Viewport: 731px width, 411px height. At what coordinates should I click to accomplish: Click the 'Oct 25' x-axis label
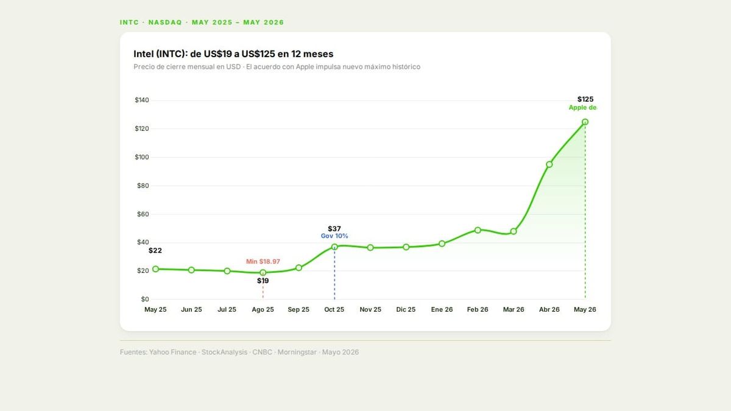point(334,309)
